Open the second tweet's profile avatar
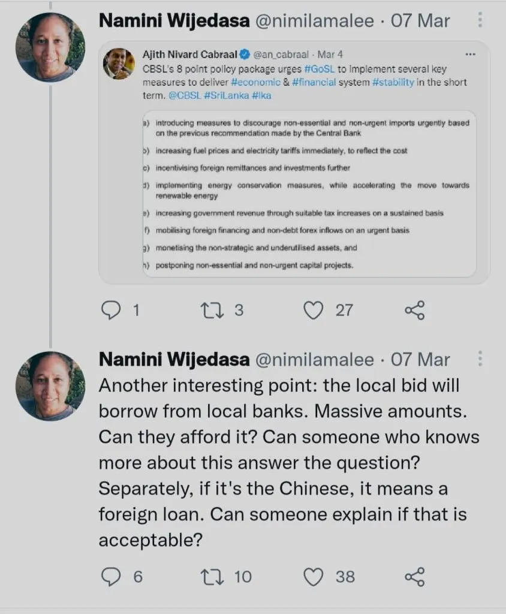Screen dimensions: 506x614 click(x=50, y=386)
